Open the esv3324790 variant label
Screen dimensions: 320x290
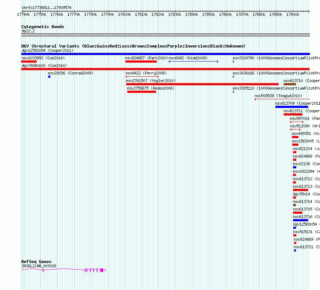276,58
